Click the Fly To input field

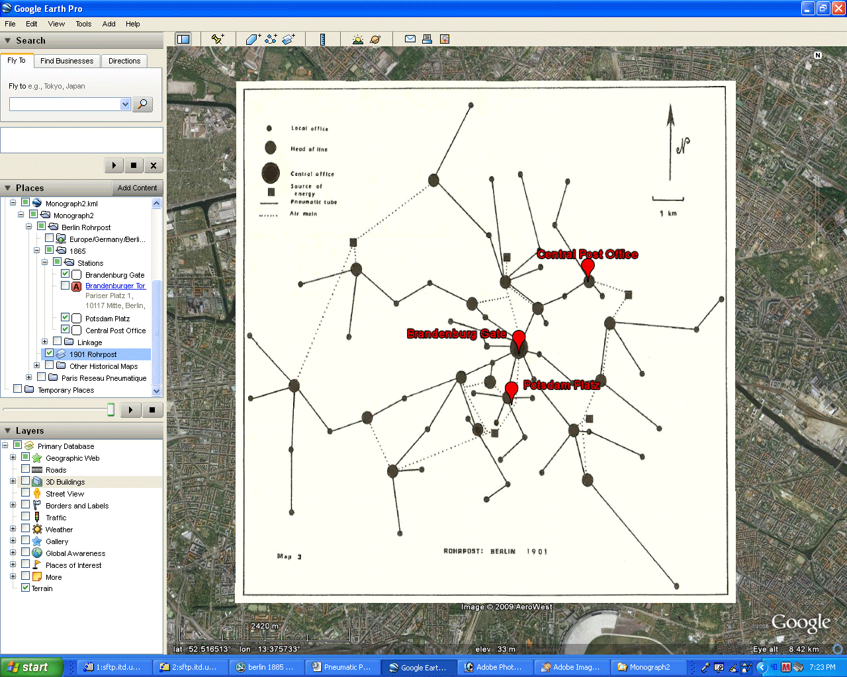65,104
